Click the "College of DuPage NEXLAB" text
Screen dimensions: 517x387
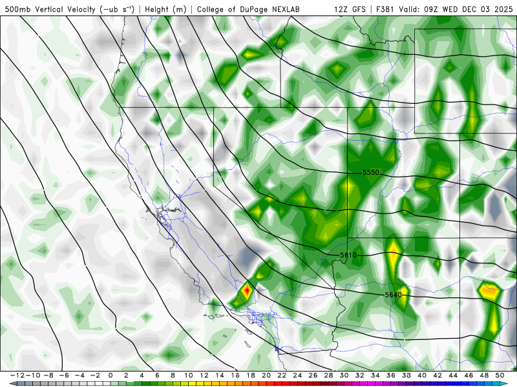coord(248,9)
